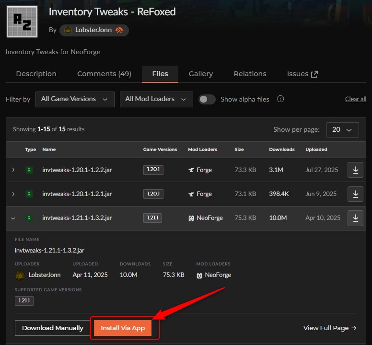
Task: Click the 1.20.1 version tag in the 1.2.1 row
Action: point(153,194)
